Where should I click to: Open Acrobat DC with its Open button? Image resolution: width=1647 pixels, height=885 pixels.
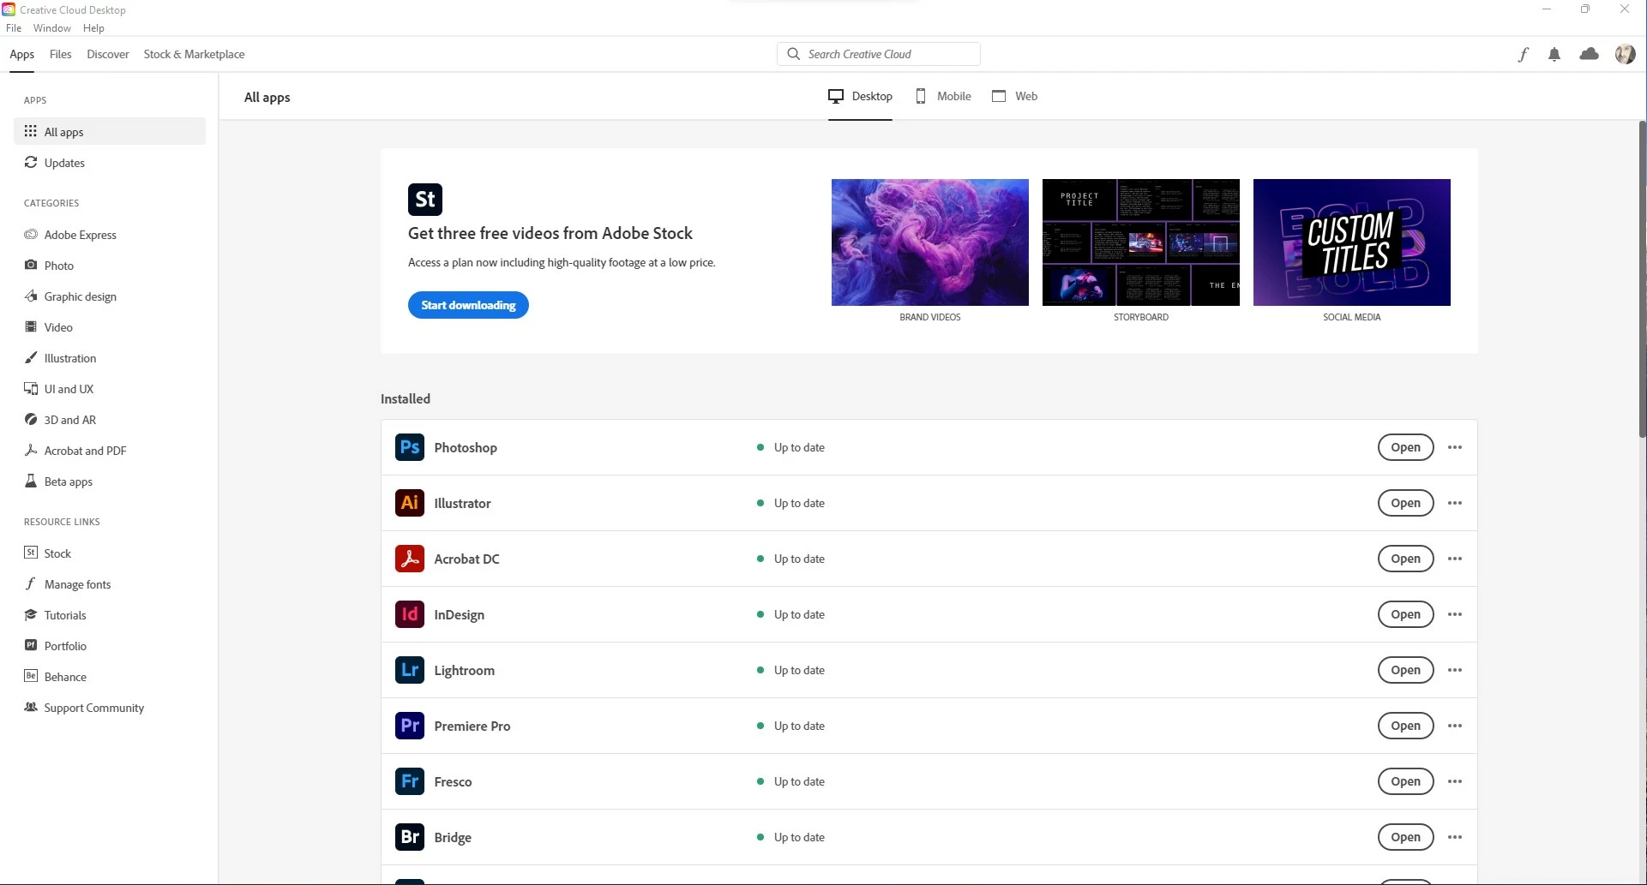[x=1405, y=559]
